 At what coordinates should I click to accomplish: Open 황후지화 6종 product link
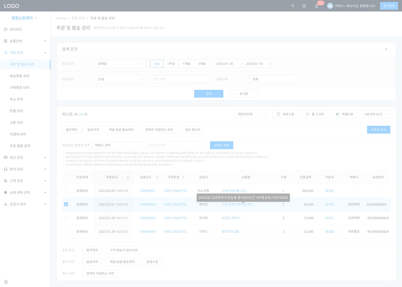tap(230, 232)
